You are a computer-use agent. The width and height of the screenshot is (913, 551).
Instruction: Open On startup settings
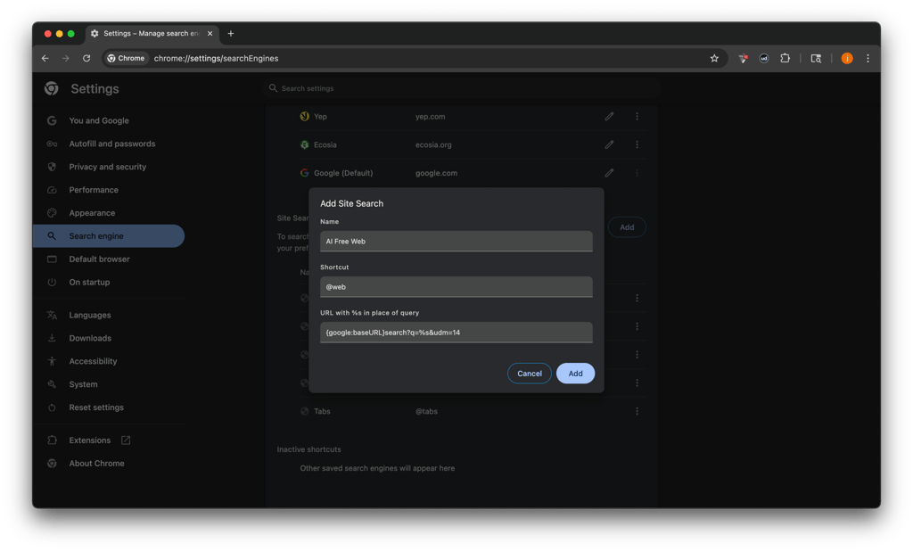[x=89, y=282]
